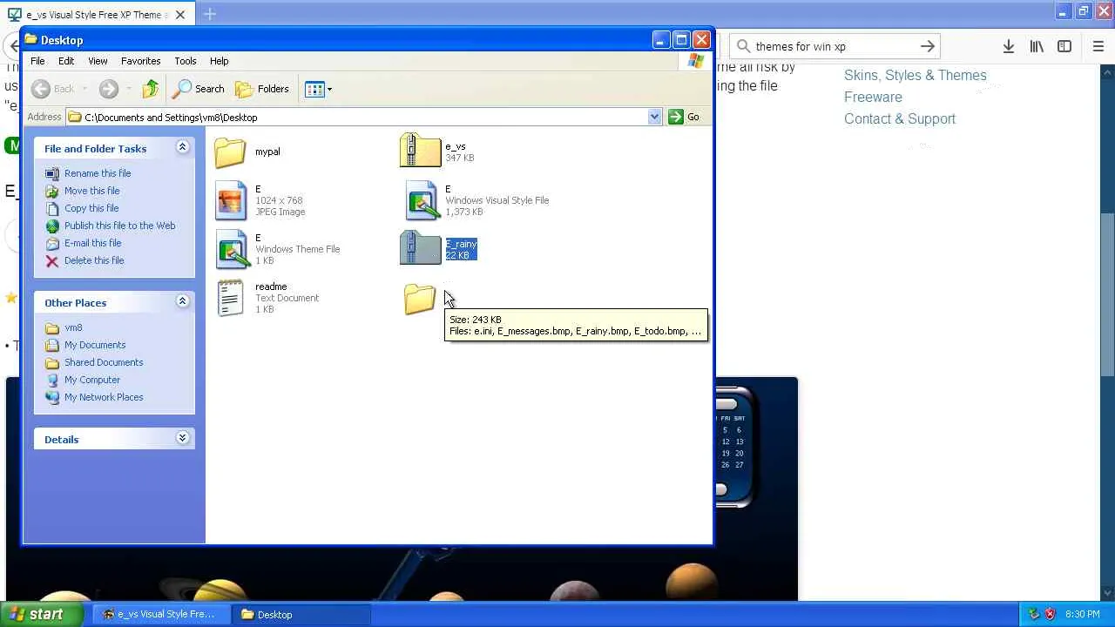Open the Help menu
Image resolution: width=1115 pixels, height=627 pixels.
point(220,61)
